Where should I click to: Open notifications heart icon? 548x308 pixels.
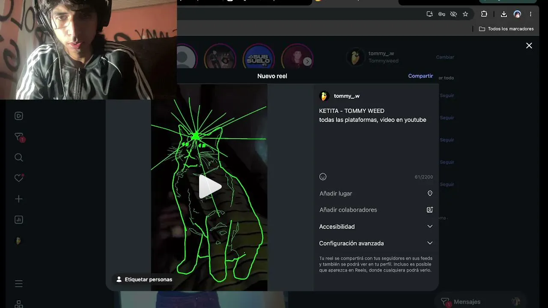pos(19,178)
